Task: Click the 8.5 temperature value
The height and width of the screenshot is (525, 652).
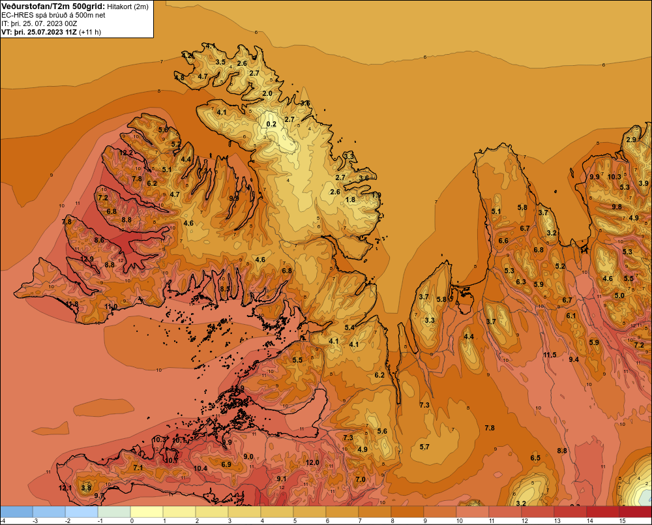Action: pyautogui.click(x=225, y=288)
